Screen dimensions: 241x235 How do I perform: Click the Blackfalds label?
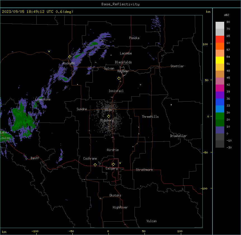(123, 62)
